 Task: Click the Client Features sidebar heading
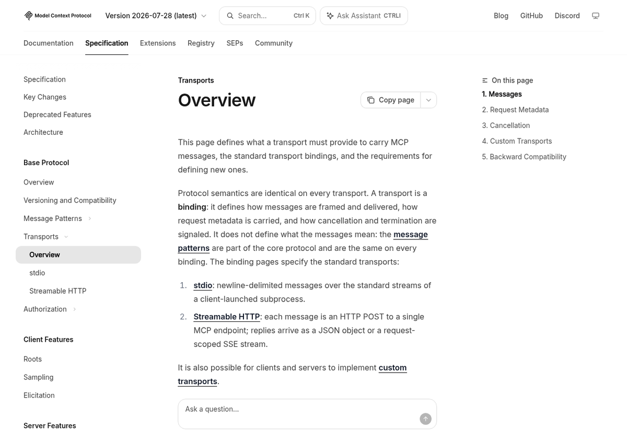(x=49, y=340)
